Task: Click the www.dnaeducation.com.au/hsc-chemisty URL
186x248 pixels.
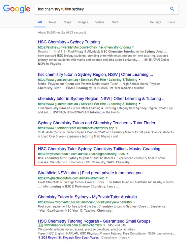Action: click(73, 225)
